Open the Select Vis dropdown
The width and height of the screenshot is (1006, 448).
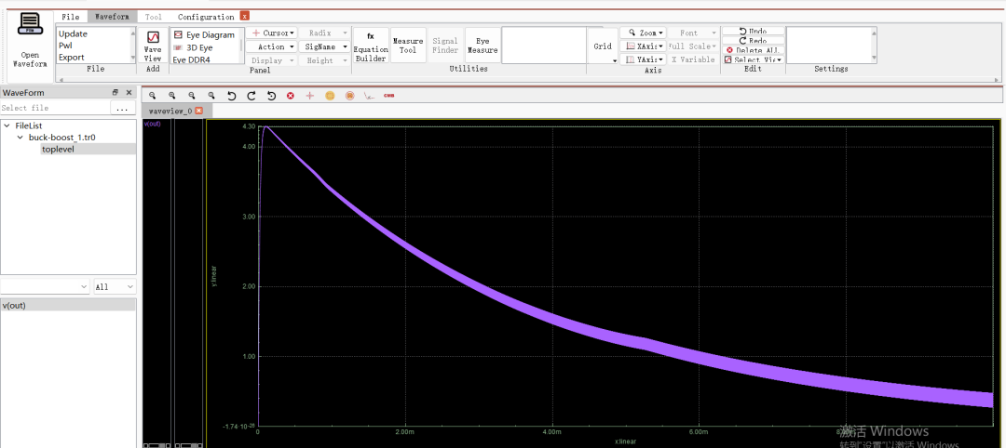[x=753, y=59]
